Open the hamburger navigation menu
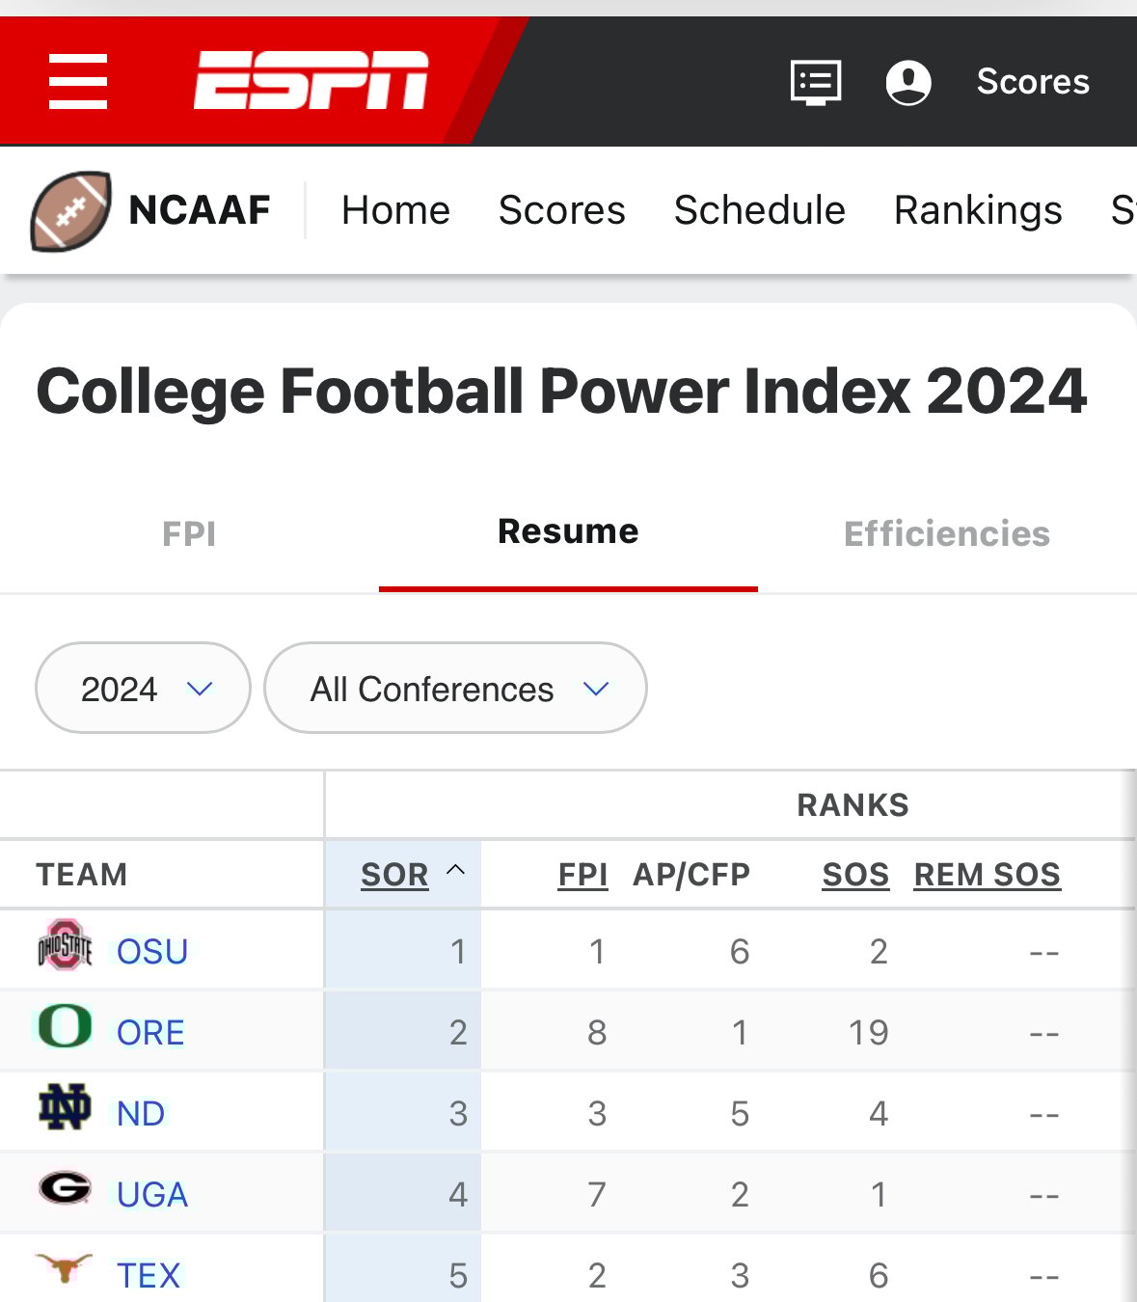The height and width of the screenshot is (1302, 1137). point(78,82)
